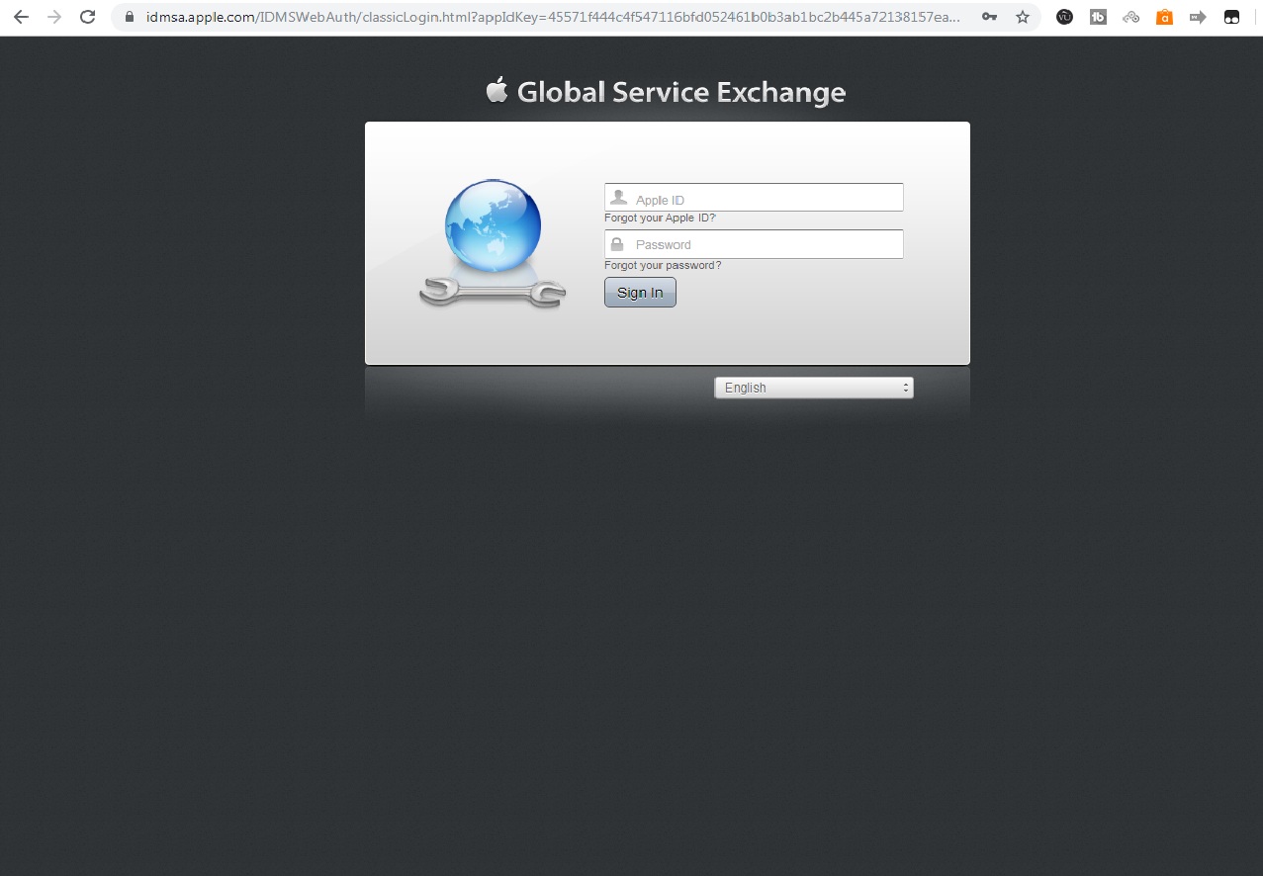The height and width of the screenshot is (876, 1263).
Task: Bookmark the page using the star icon
Action: pos(1023,17)
